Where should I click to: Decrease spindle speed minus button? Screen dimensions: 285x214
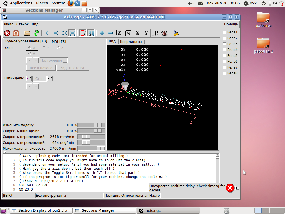coord(29,86)
